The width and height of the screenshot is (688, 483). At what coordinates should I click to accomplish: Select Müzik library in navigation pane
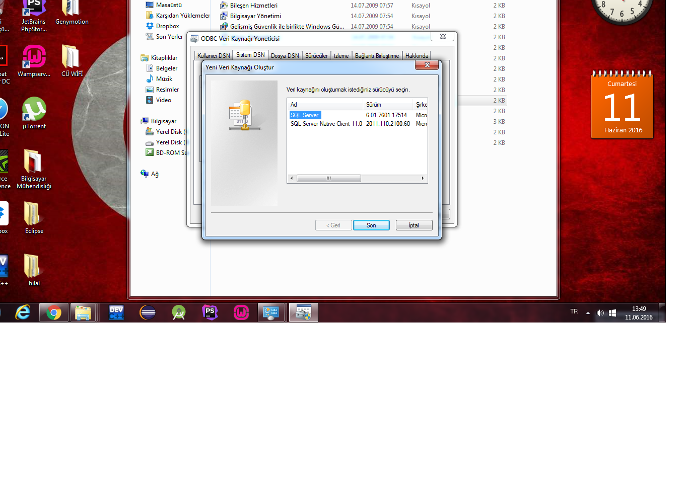[159, 79]
